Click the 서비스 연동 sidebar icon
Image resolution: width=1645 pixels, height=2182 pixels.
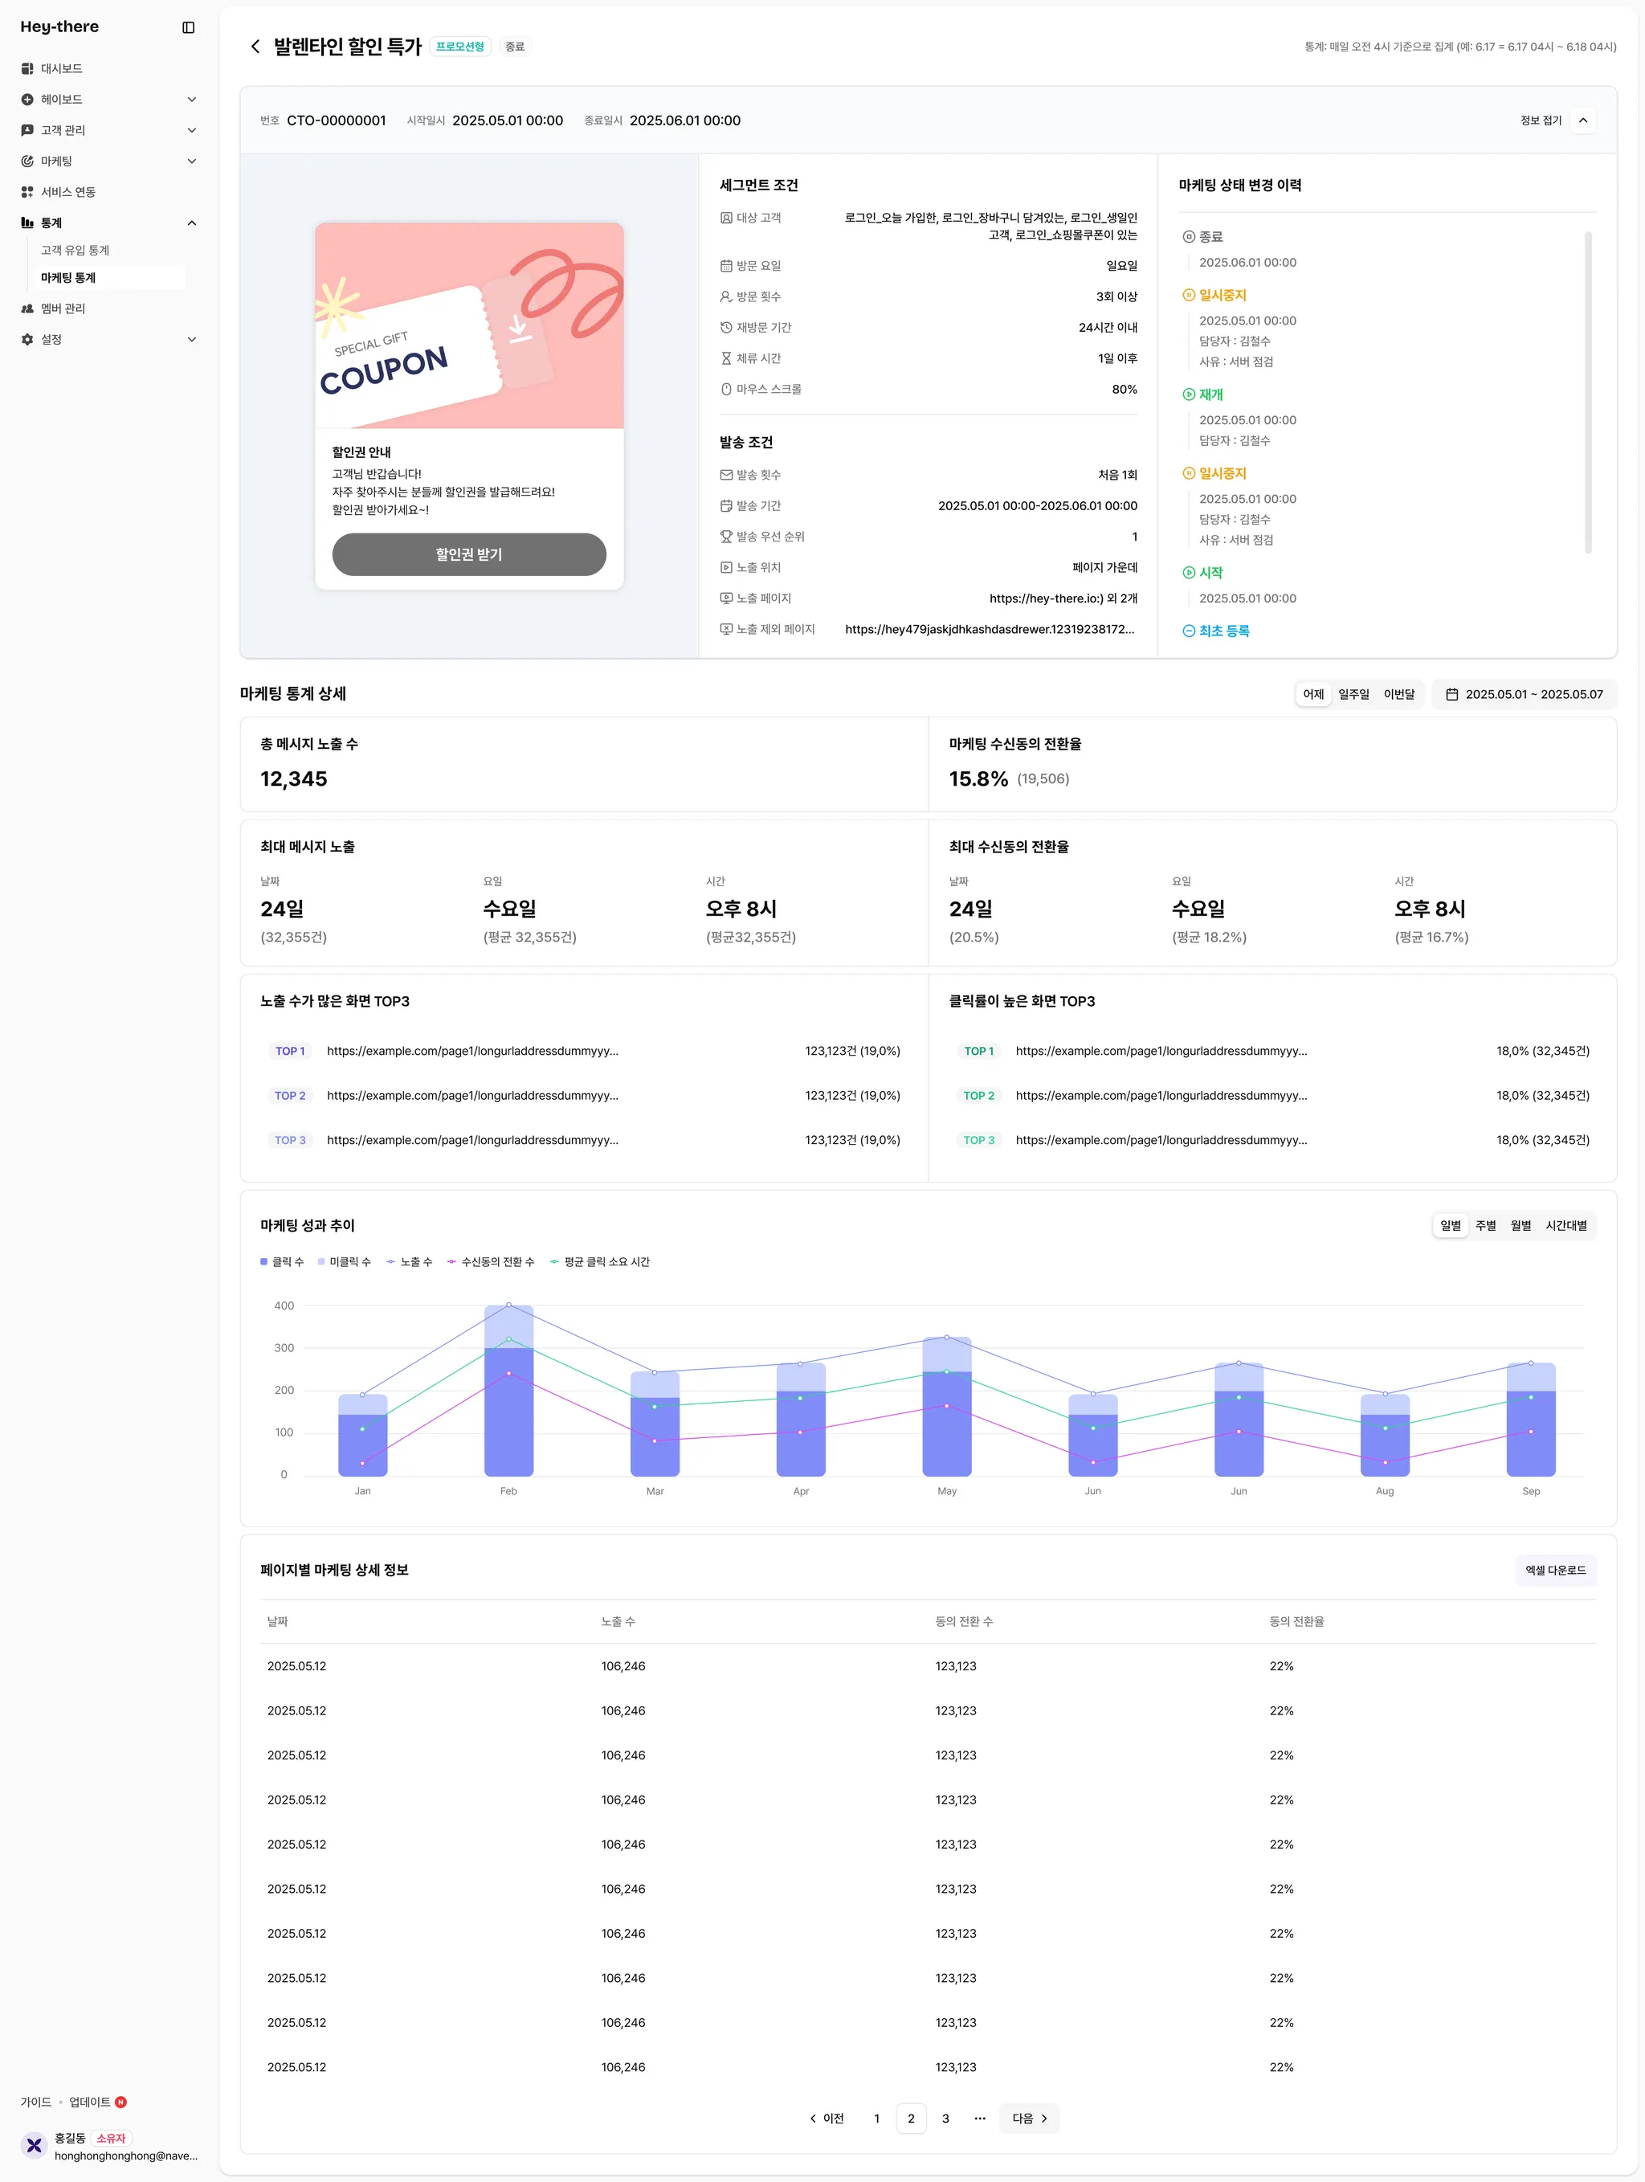click(x=27, y=192)
